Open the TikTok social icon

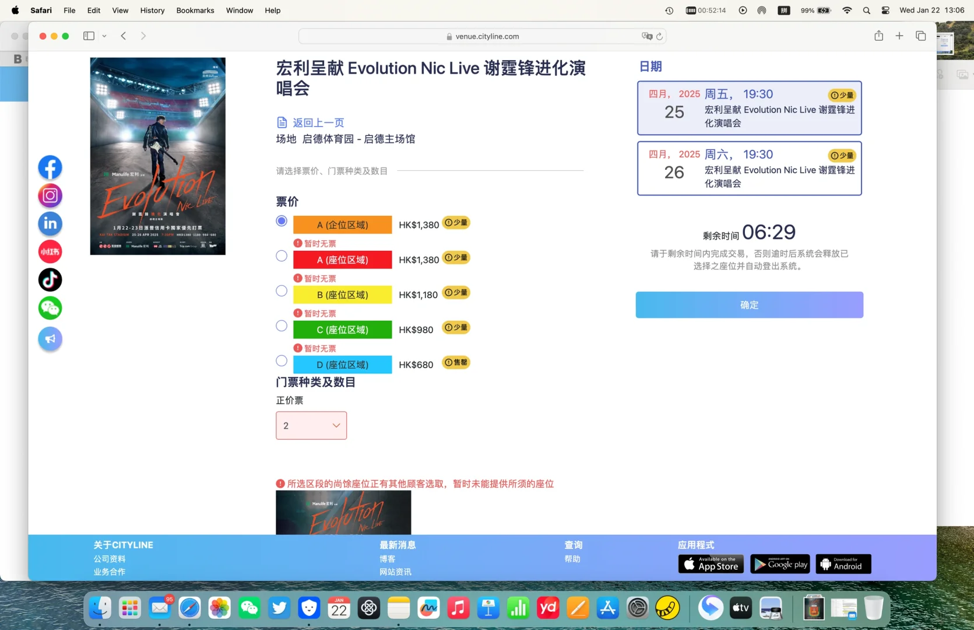50,279
